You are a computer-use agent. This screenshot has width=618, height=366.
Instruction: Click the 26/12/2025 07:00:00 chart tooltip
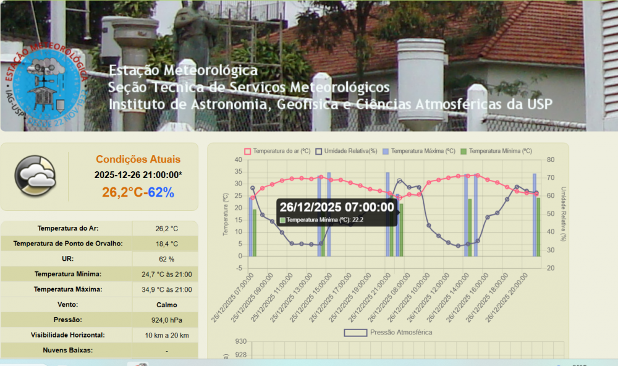336,207
